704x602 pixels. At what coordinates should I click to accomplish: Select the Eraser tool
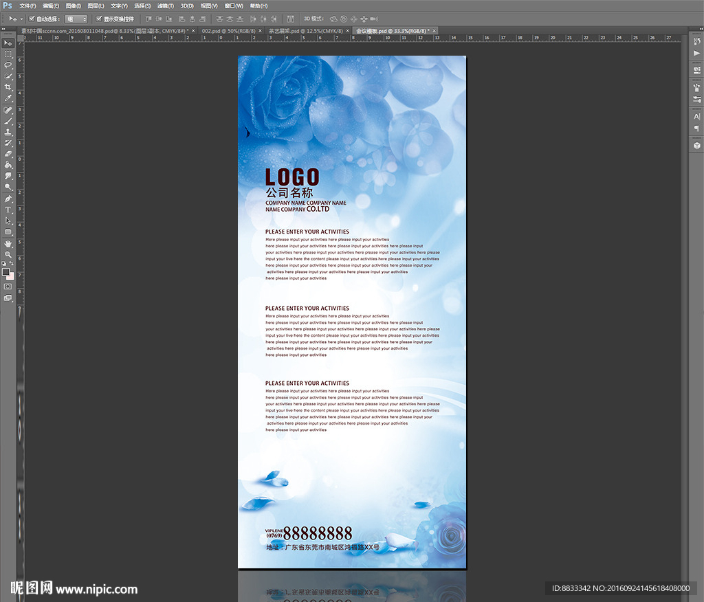(x=8, y=154)
